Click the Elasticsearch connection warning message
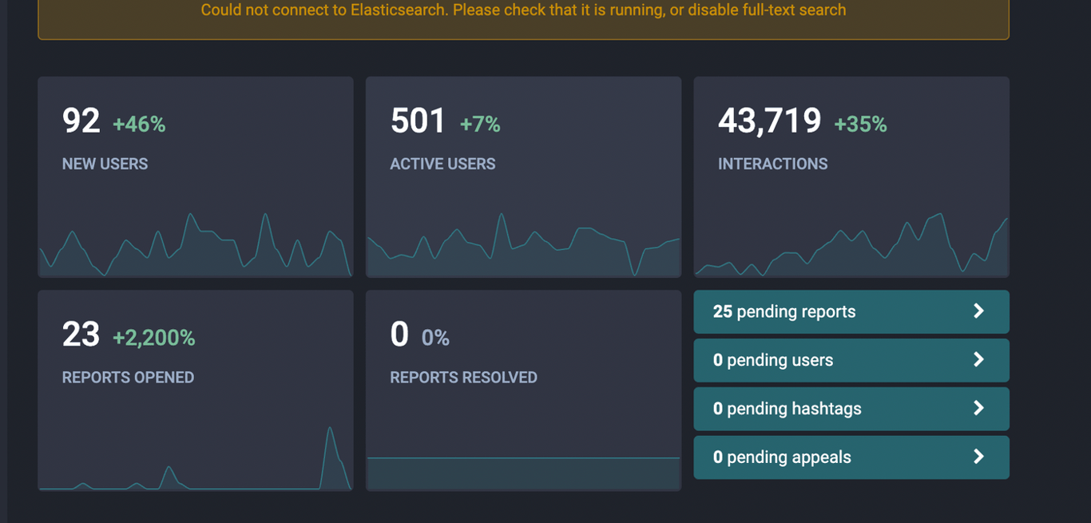The width and height of the screenshot is (1091, 523). click(523, 10)
